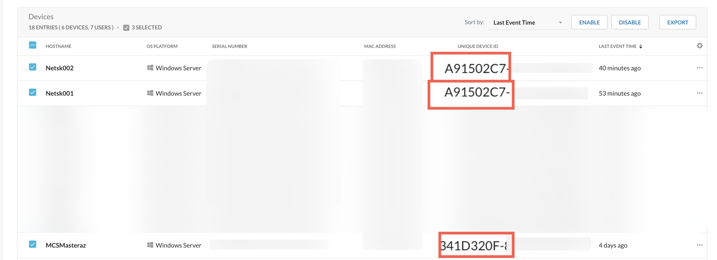Toggle the select-all checkbox in the header
The width and height of the screenshot is (717, 260).
[x=32, y=45]
